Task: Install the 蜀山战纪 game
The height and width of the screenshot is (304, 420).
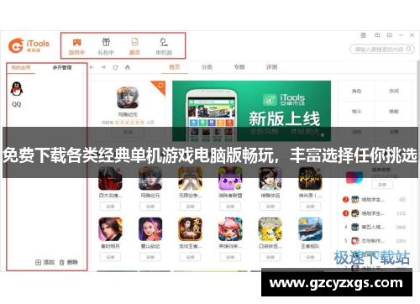Action: pyautogui.click(x=150, y=257)
